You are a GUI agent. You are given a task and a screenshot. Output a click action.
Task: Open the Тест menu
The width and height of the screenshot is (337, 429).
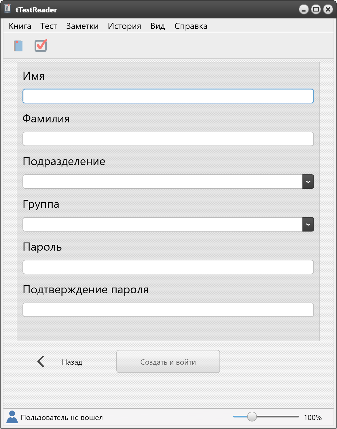pos(48,26)
